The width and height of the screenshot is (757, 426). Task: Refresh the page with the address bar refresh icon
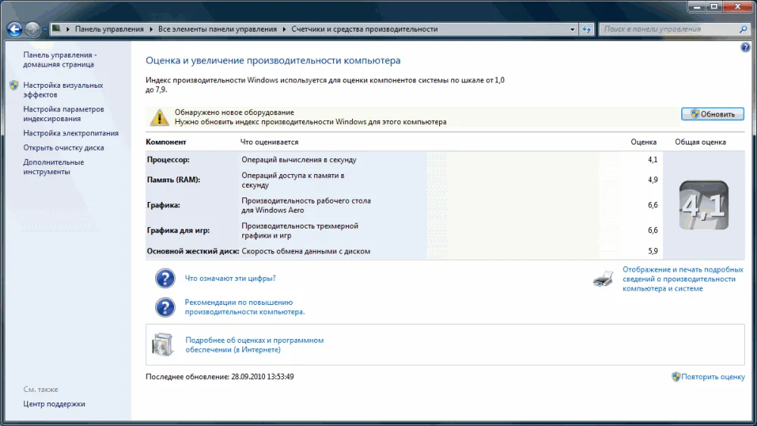587,30
